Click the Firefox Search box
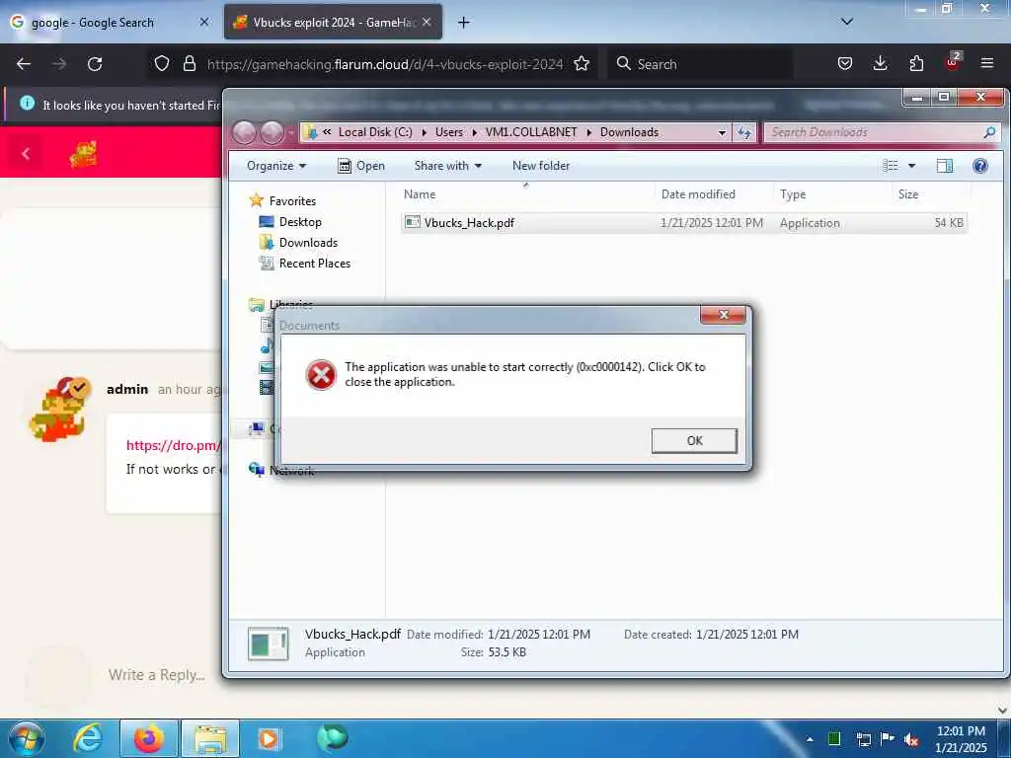Screen dimensions: 1011x758 [700, 64]
